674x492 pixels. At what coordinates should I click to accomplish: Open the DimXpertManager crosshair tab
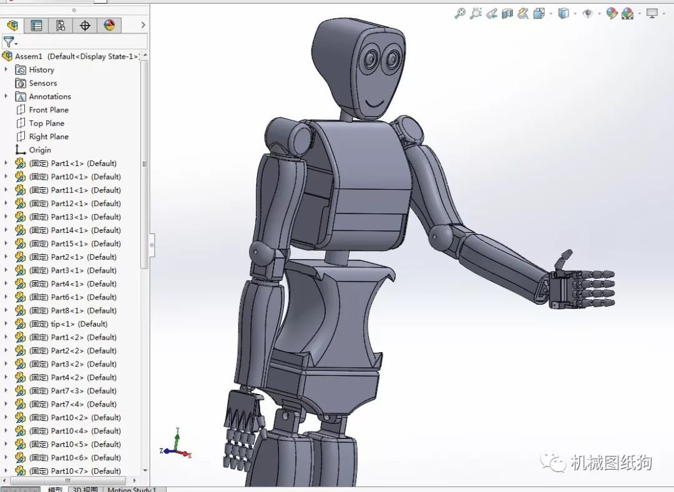85,26
